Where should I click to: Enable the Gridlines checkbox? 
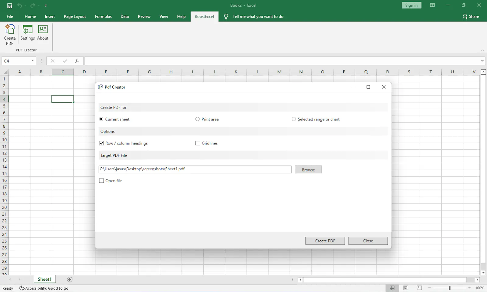pyautogui.click(x=198, y=143)
